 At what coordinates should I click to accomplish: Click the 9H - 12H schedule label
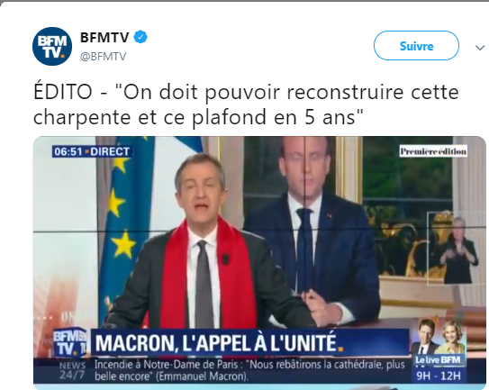[439, 376]
